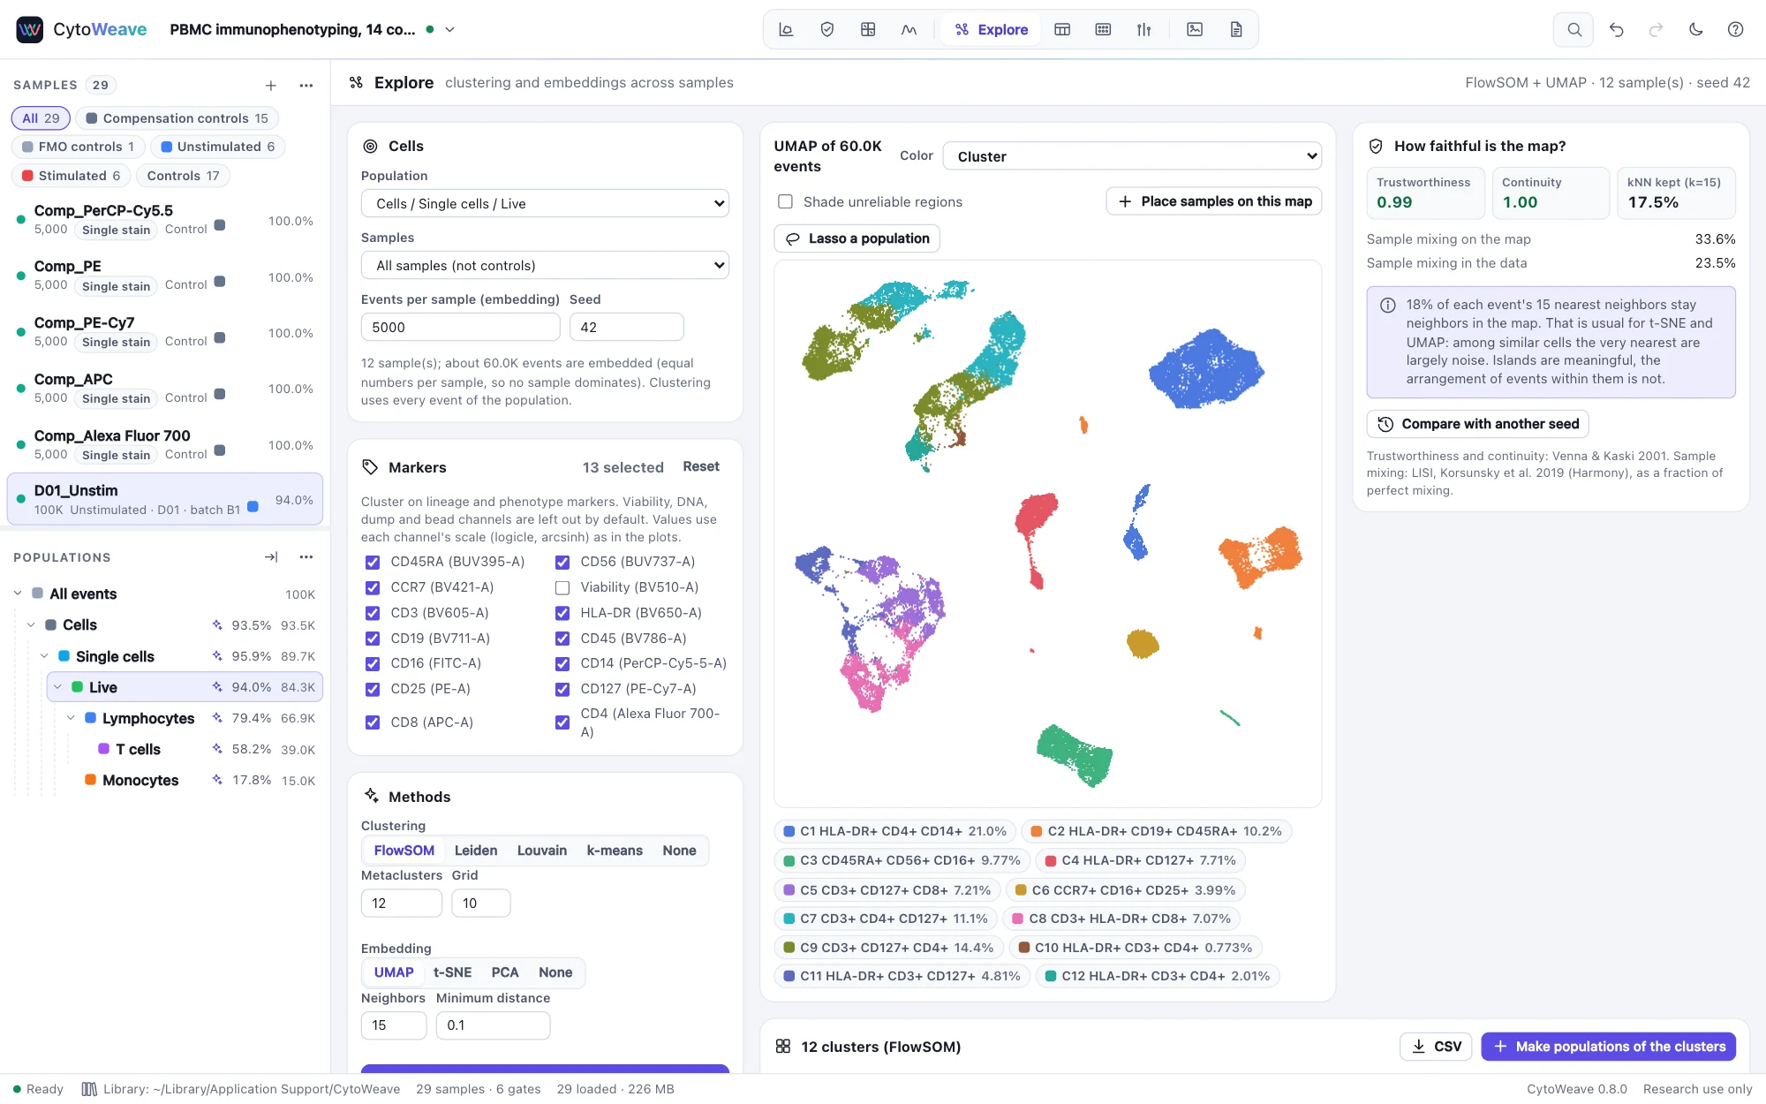Open the Samples selection dropdown
The width and height of the screenshot is (1766, 1104).
(545, 266)
